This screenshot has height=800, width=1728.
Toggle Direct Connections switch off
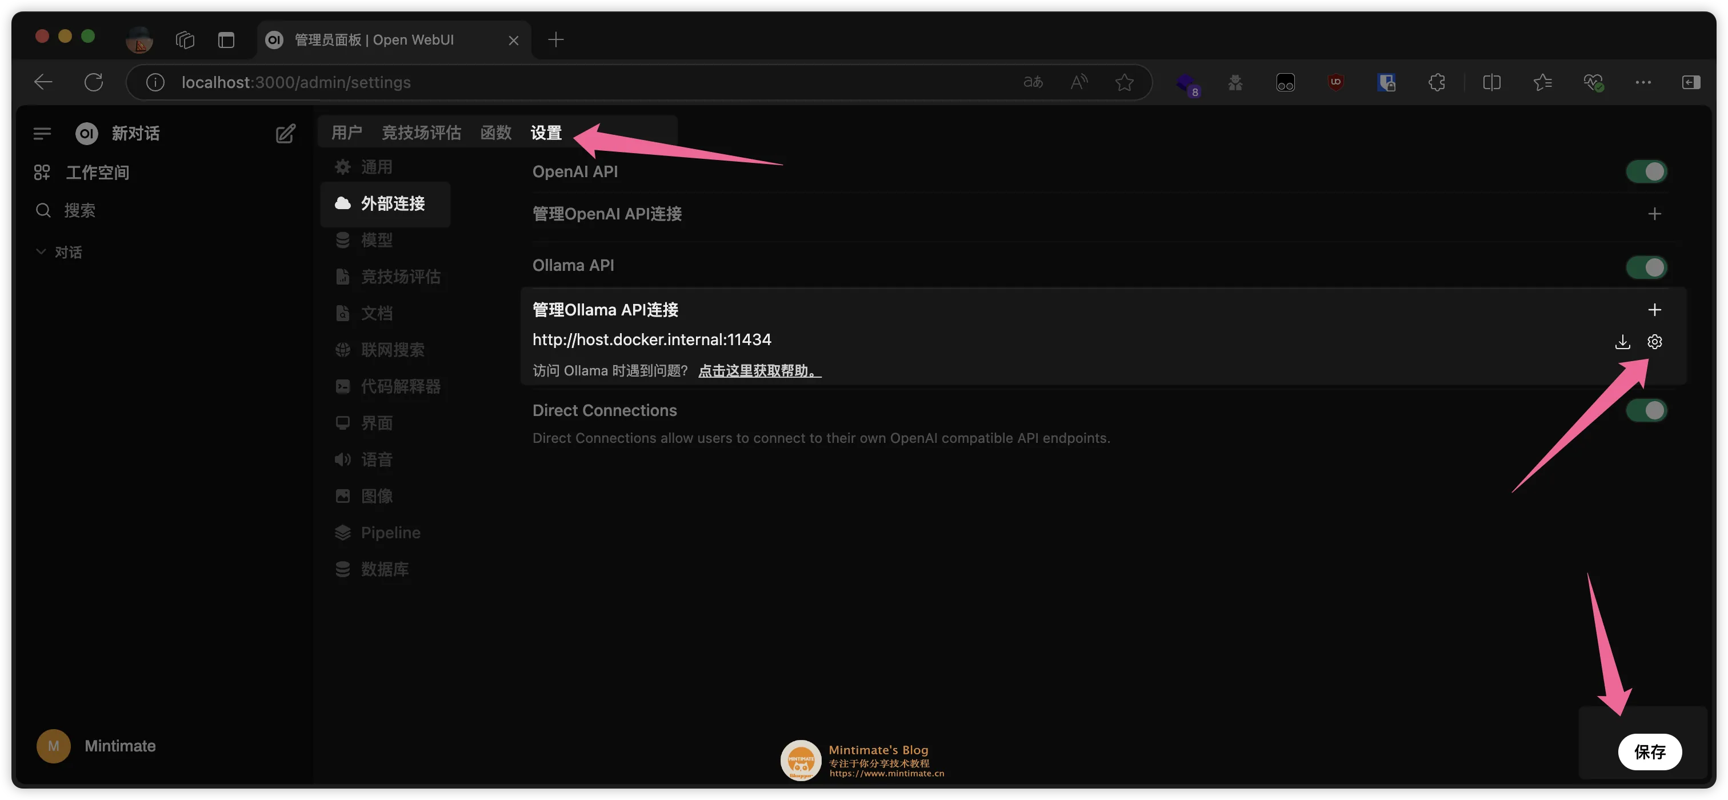pyautogui.click(x=1646, y=410)
